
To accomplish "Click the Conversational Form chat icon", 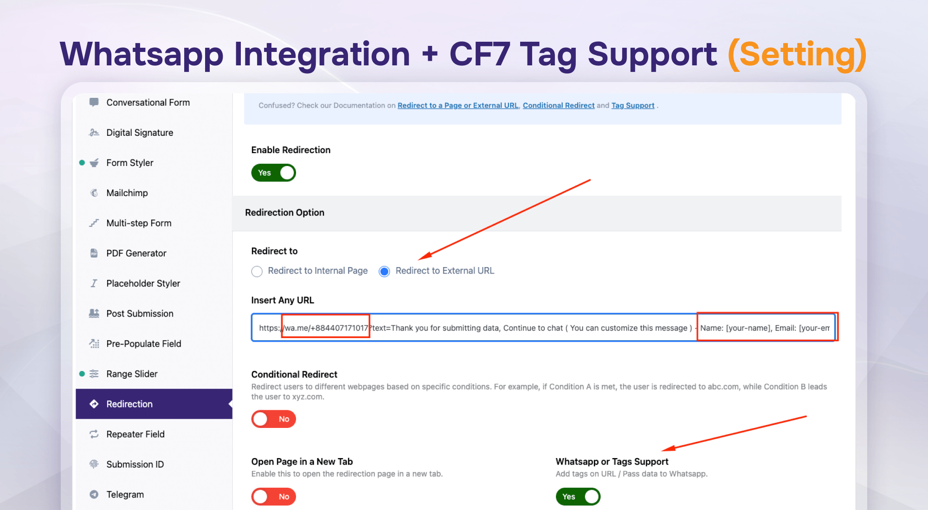I will point(94,102).
